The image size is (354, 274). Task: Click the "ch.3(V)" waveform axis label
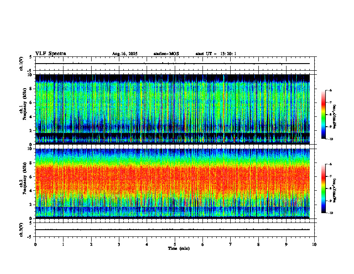[x=21, y=230]
